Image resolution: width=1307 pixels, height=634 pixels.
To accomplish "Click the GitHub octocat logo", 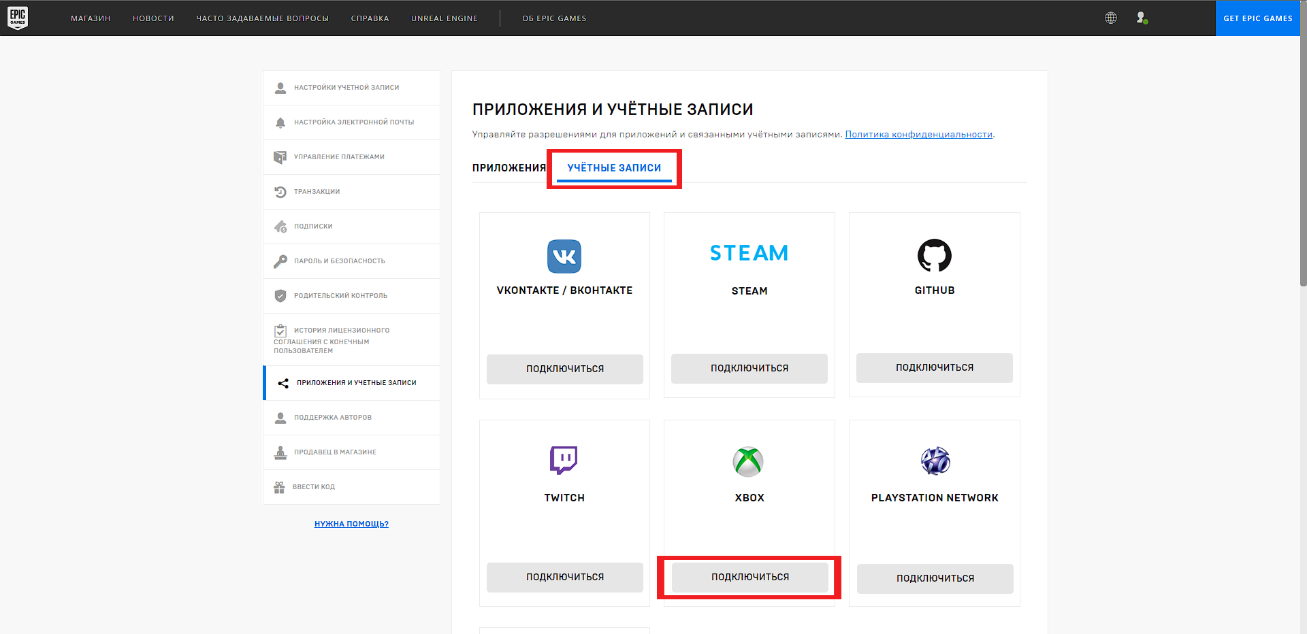I will 935,256.
